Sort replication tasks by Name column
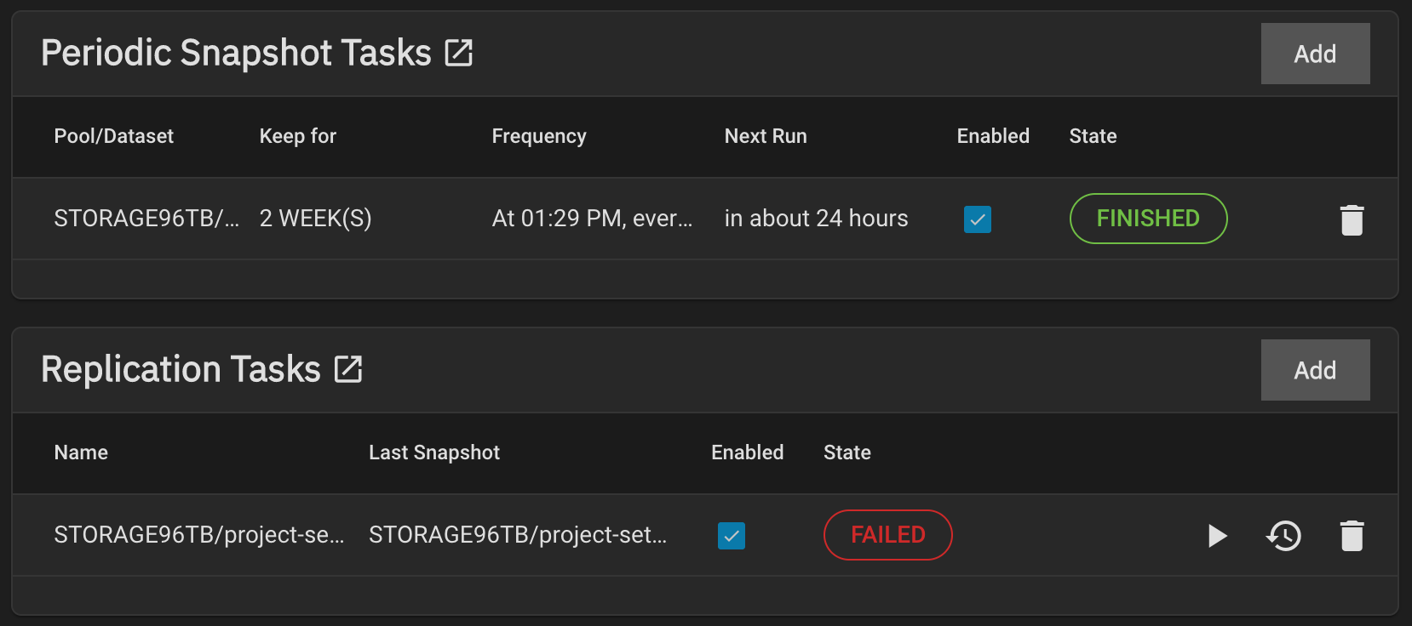The height and width of the screenshot is (626, 1412). [81, 452]
